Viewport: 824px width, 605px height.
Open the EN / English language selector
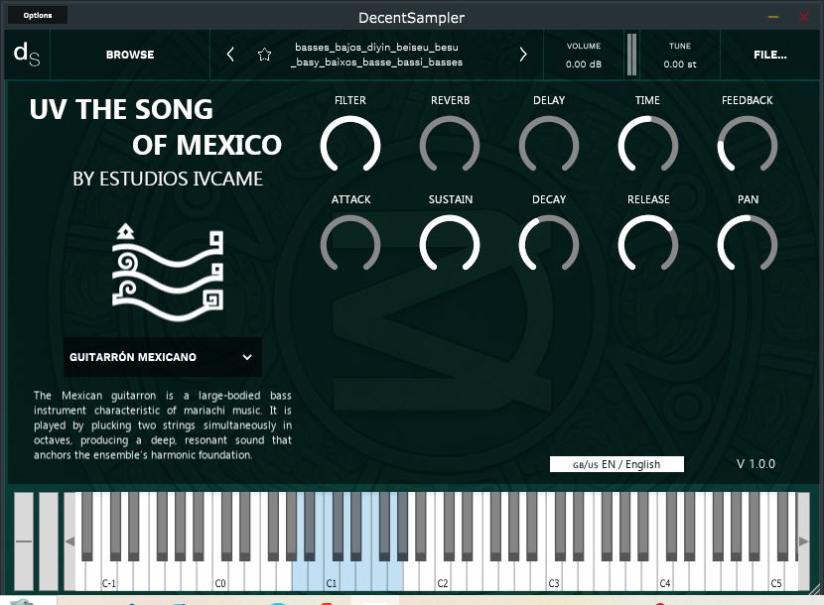coord(617,464)
